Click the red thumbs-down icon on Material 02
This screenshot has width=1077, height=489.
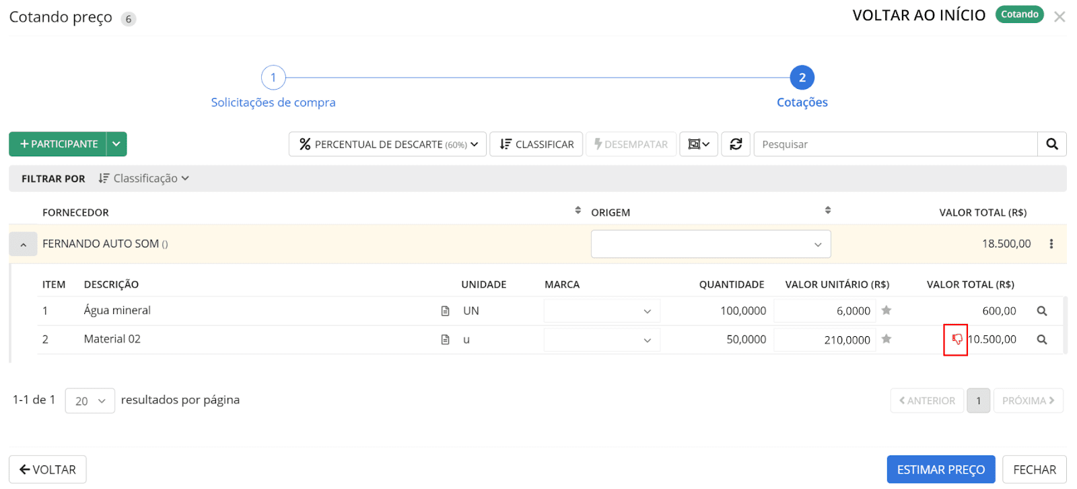(956, 339)
